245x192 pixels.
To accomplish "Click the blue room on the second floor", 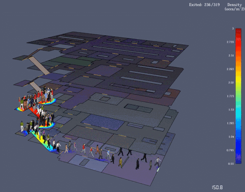I will click(x=103, y=122).
